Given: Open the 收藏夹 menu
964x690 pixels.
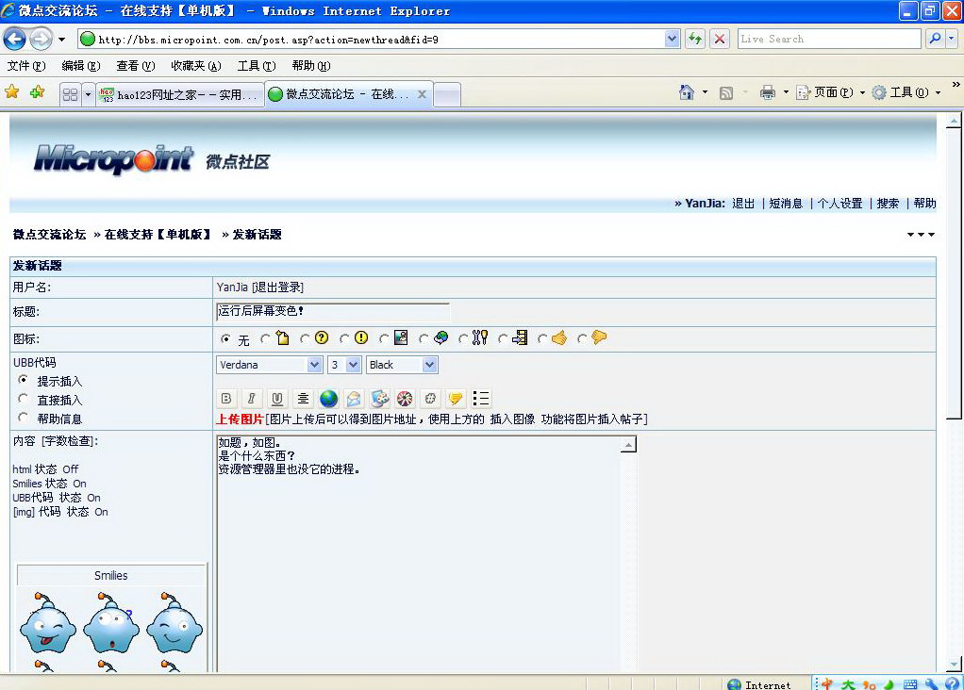Looking at the screenshot, I should [195, 66].
